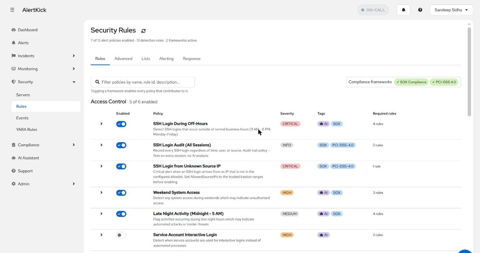Click the Alerts bell icon in sidebar
Image resolution: width=480 pixels, height=253 pixels.
pyautogui.click(x=13, y=43)
